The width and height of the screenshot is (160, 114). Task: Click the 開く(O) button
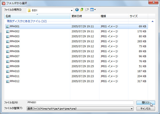pos(146,103)
